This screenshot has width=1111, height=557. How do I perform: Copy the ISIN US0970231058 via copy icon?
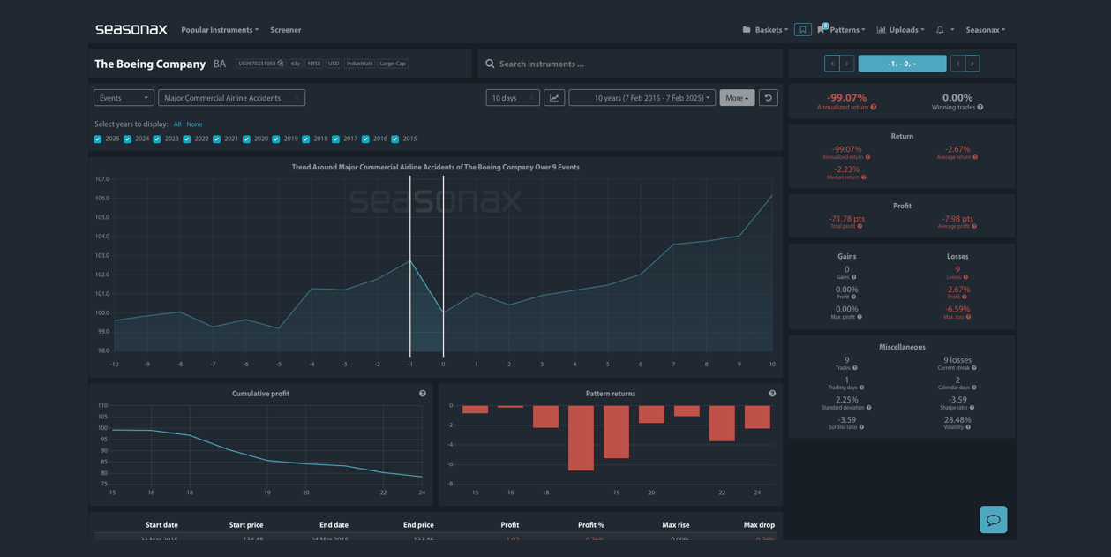281,64
